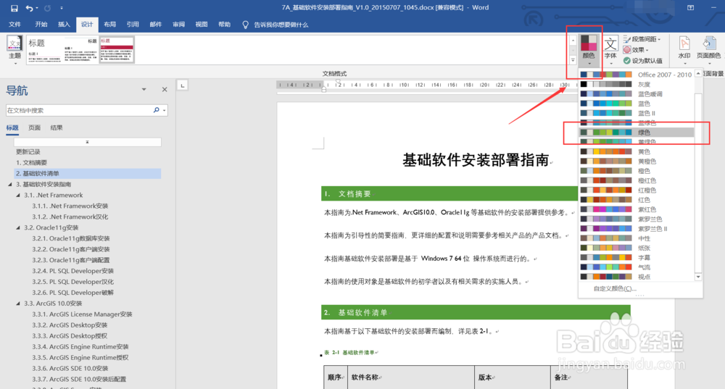The image size is (725, 389).
Task: Click the Save icon in quick access toolbar
Action: coord(14,8)
